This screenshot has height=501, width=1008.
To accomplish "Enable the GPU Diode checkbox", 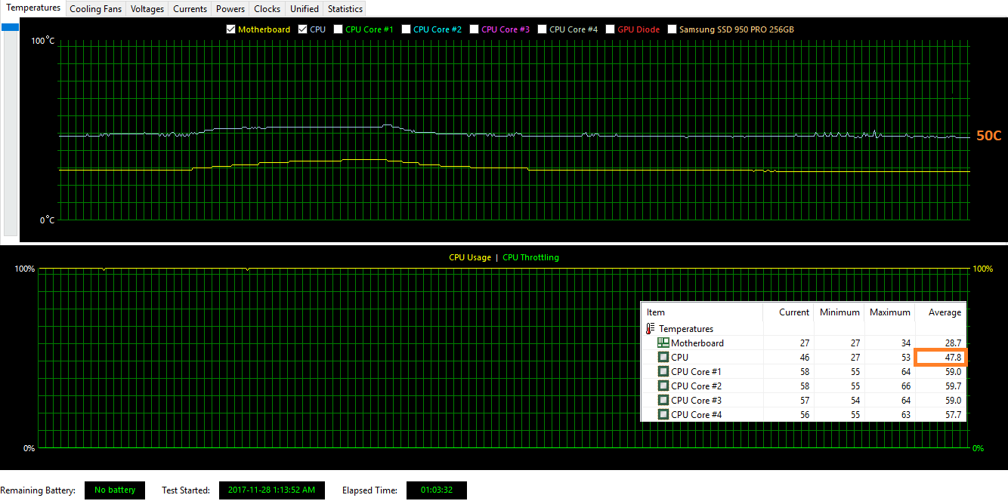I will pos(611,29).
